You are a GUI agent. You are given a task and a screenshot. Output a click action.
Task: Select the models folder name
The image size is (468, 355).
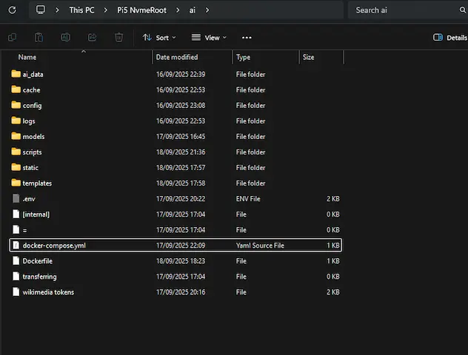[x=33, y=137]
